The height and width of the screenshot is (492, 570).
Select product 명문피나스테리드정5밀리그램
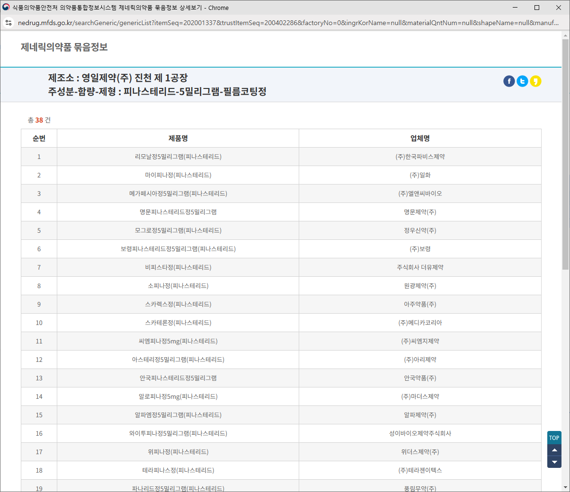pyautogui.click(x=178, y=212)
